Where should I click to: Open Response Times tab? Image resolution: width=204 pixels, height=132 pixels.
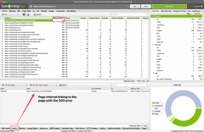coord(180,11)
